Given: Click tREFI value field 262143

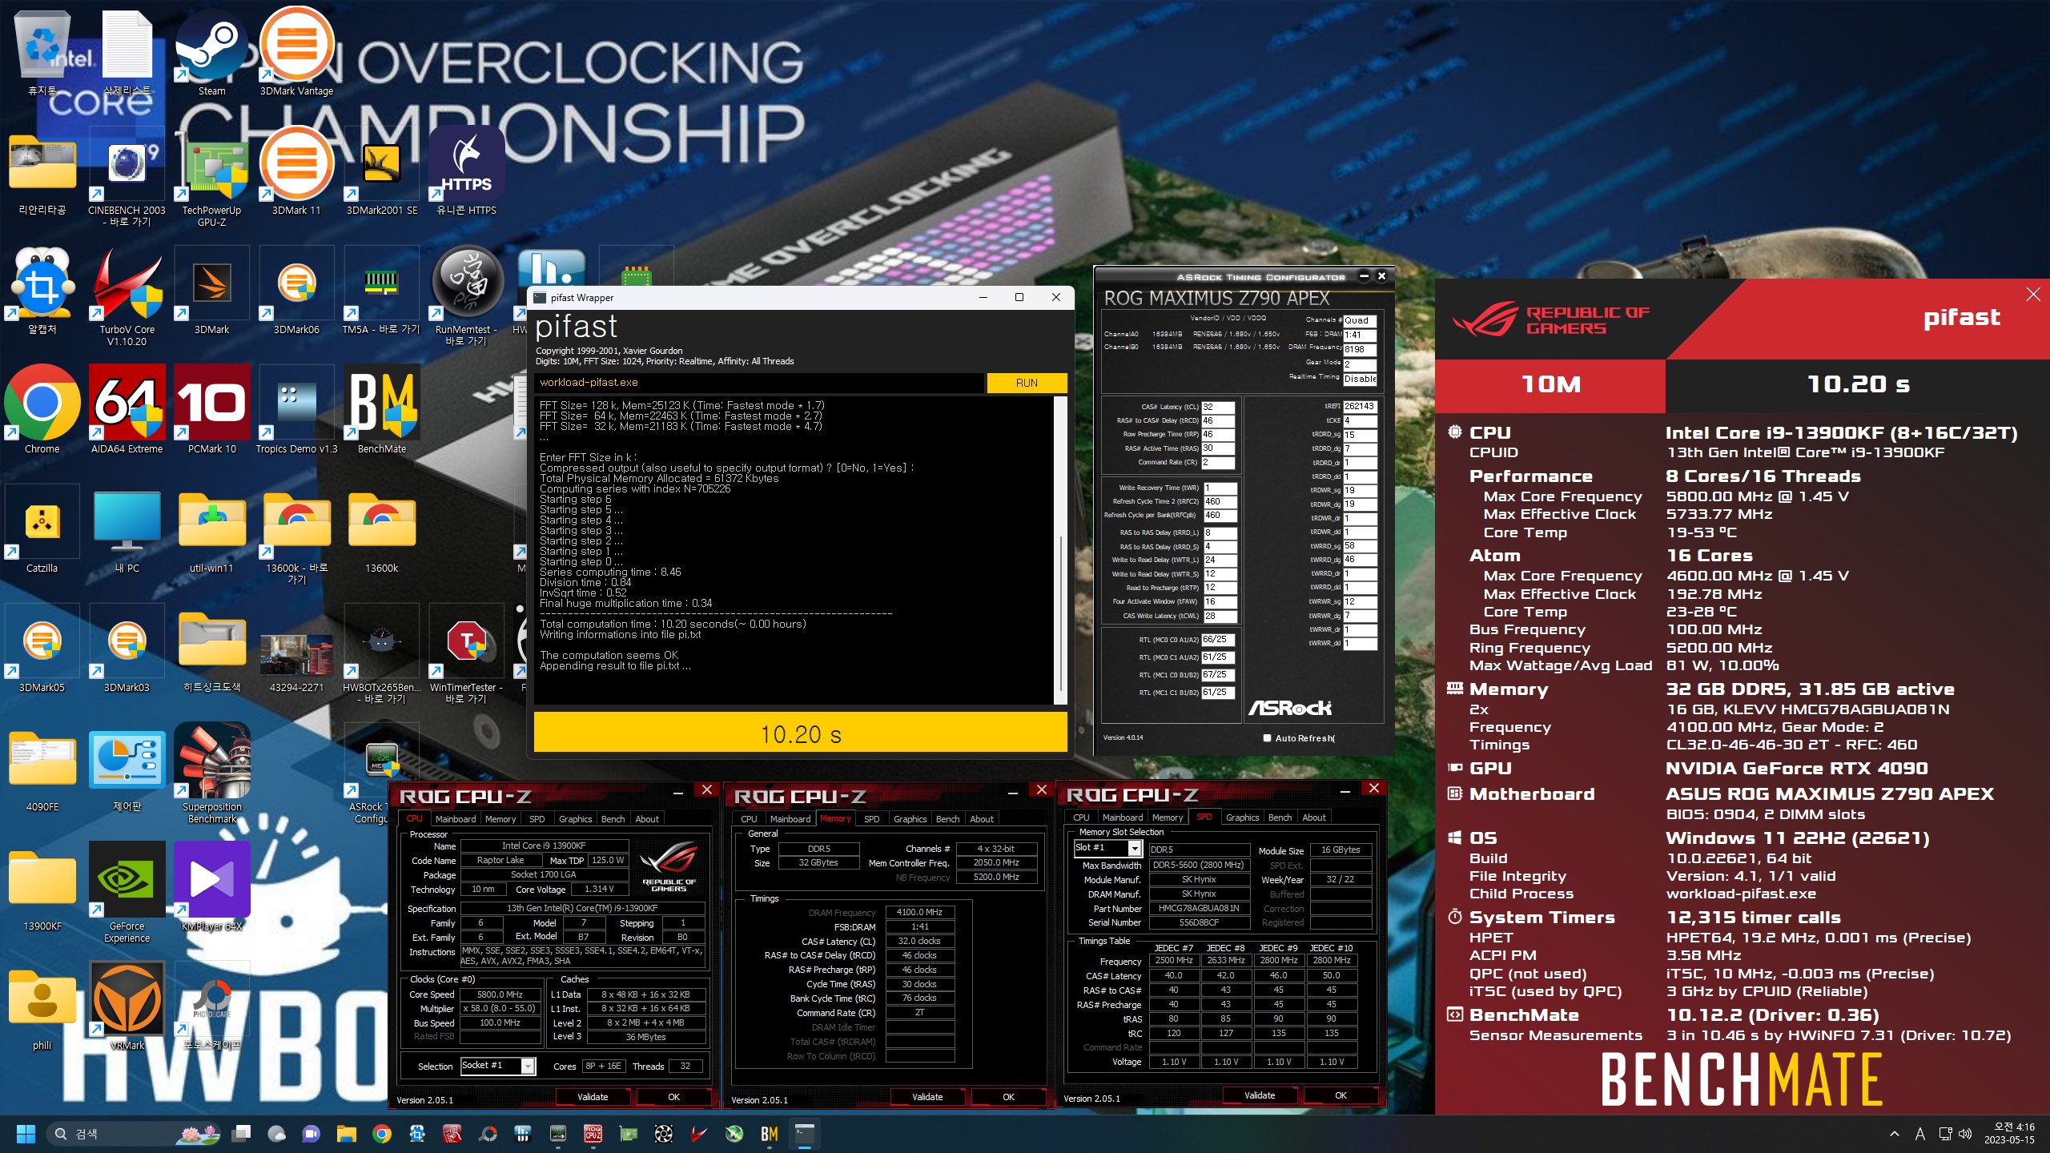Looking at the screenshot, I should [x=1359, y=407].
